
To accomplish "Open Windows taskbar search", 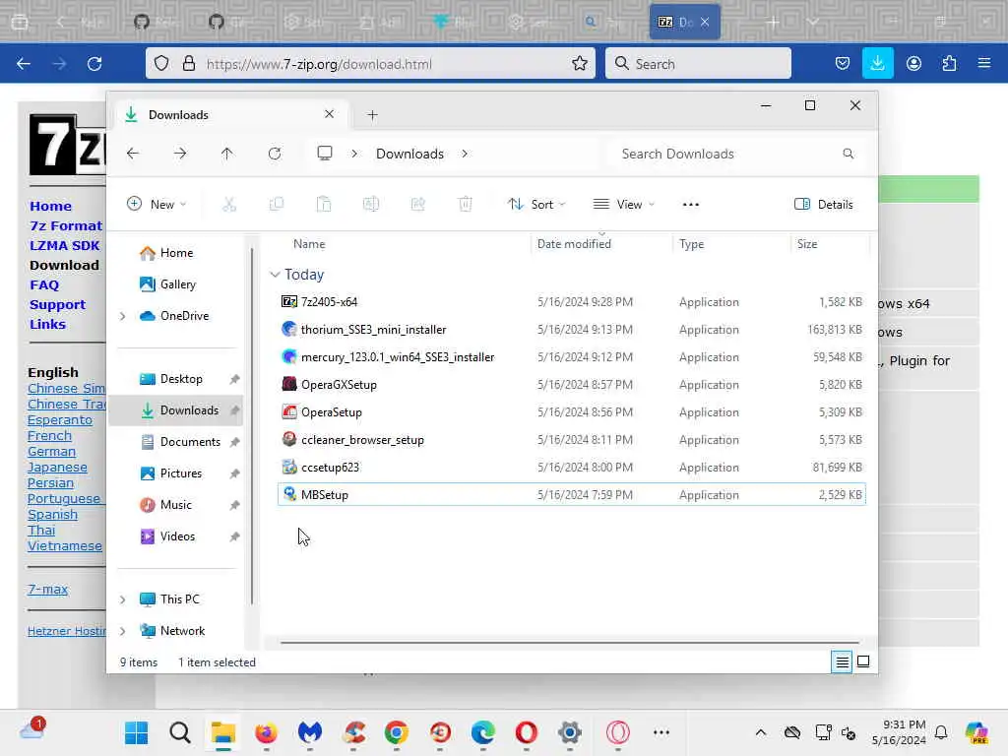I will tap(180, 732).
